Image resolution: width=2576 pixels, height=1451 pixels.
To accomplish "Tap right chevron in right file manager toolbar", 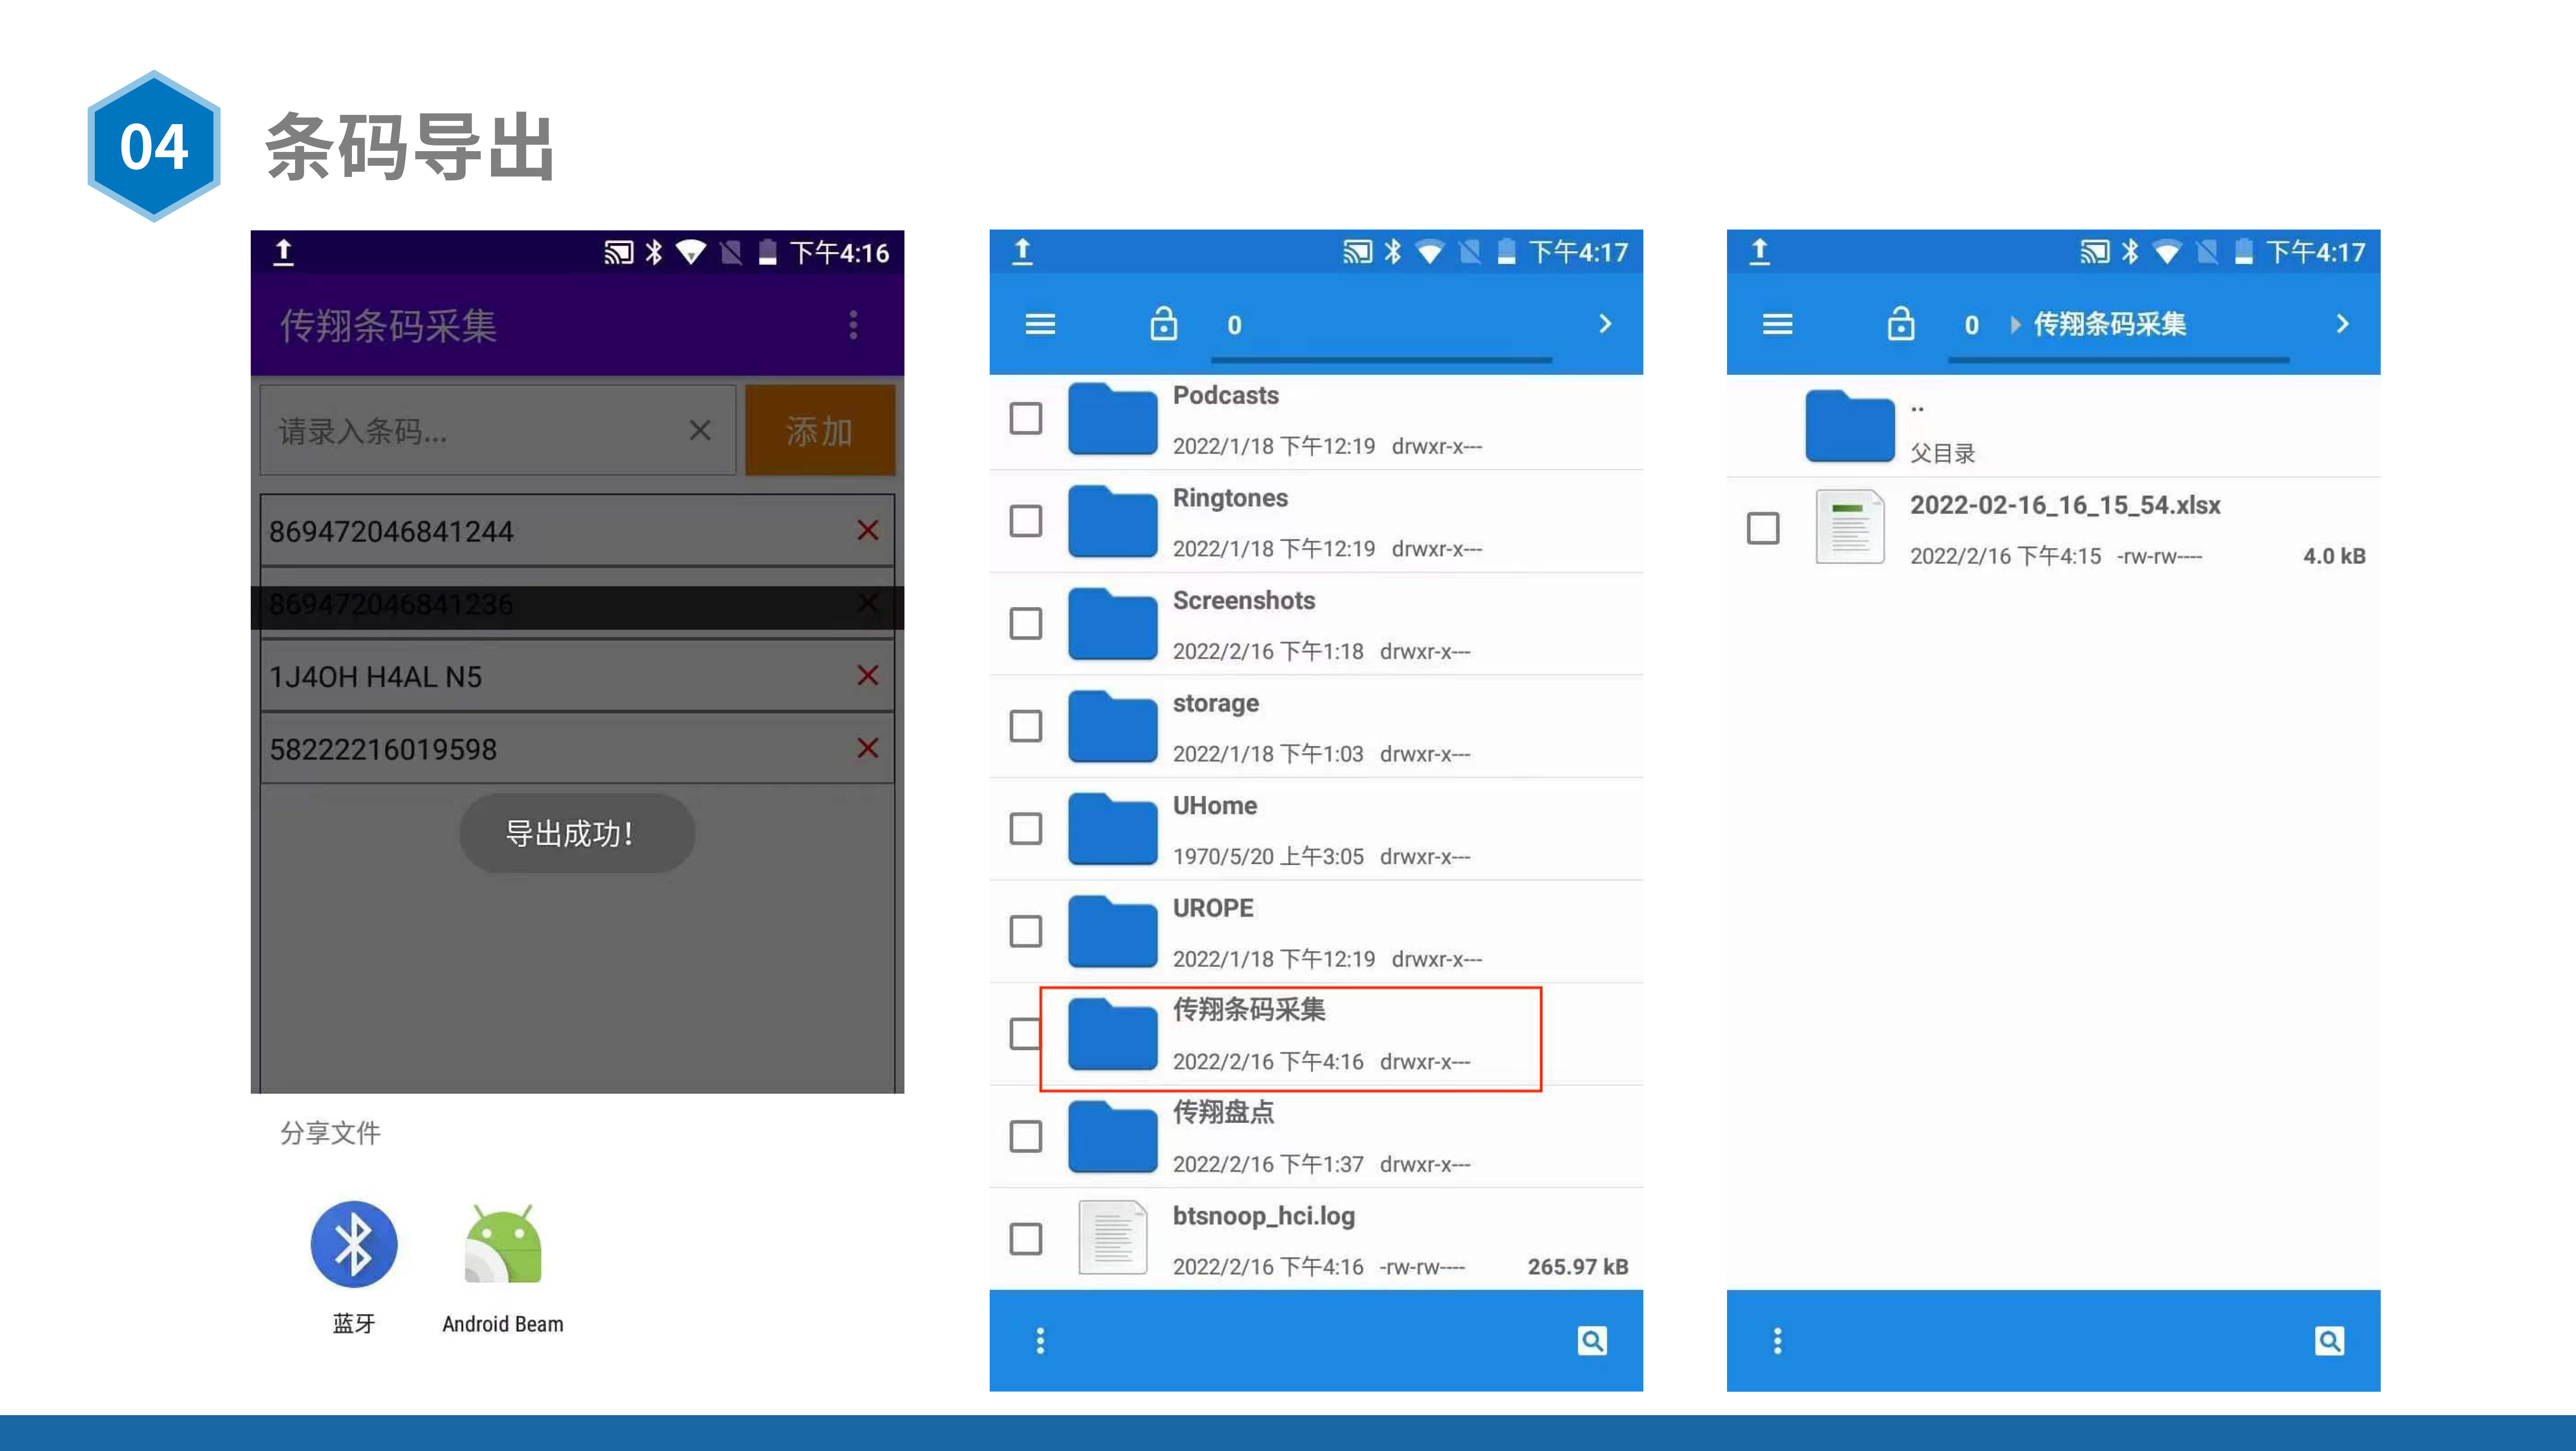I will point(2342,324).
